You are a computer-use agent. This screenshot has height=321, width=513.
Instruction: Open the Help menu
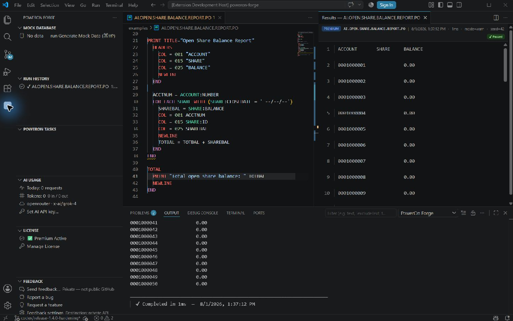(x=133, y=5)
